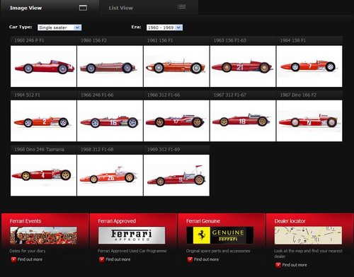Click the '1960 156 F2' title text
This screenshot has width=354, height=277.
click(x=93, y=40)
